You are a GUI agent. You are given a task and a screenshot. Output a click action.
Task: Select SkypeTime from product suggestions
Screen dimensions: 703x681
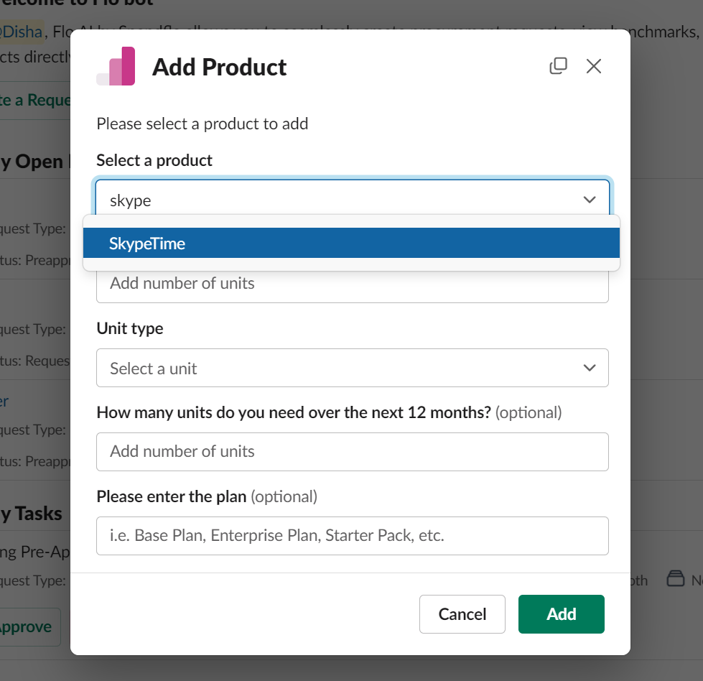(x=351, y=243)
